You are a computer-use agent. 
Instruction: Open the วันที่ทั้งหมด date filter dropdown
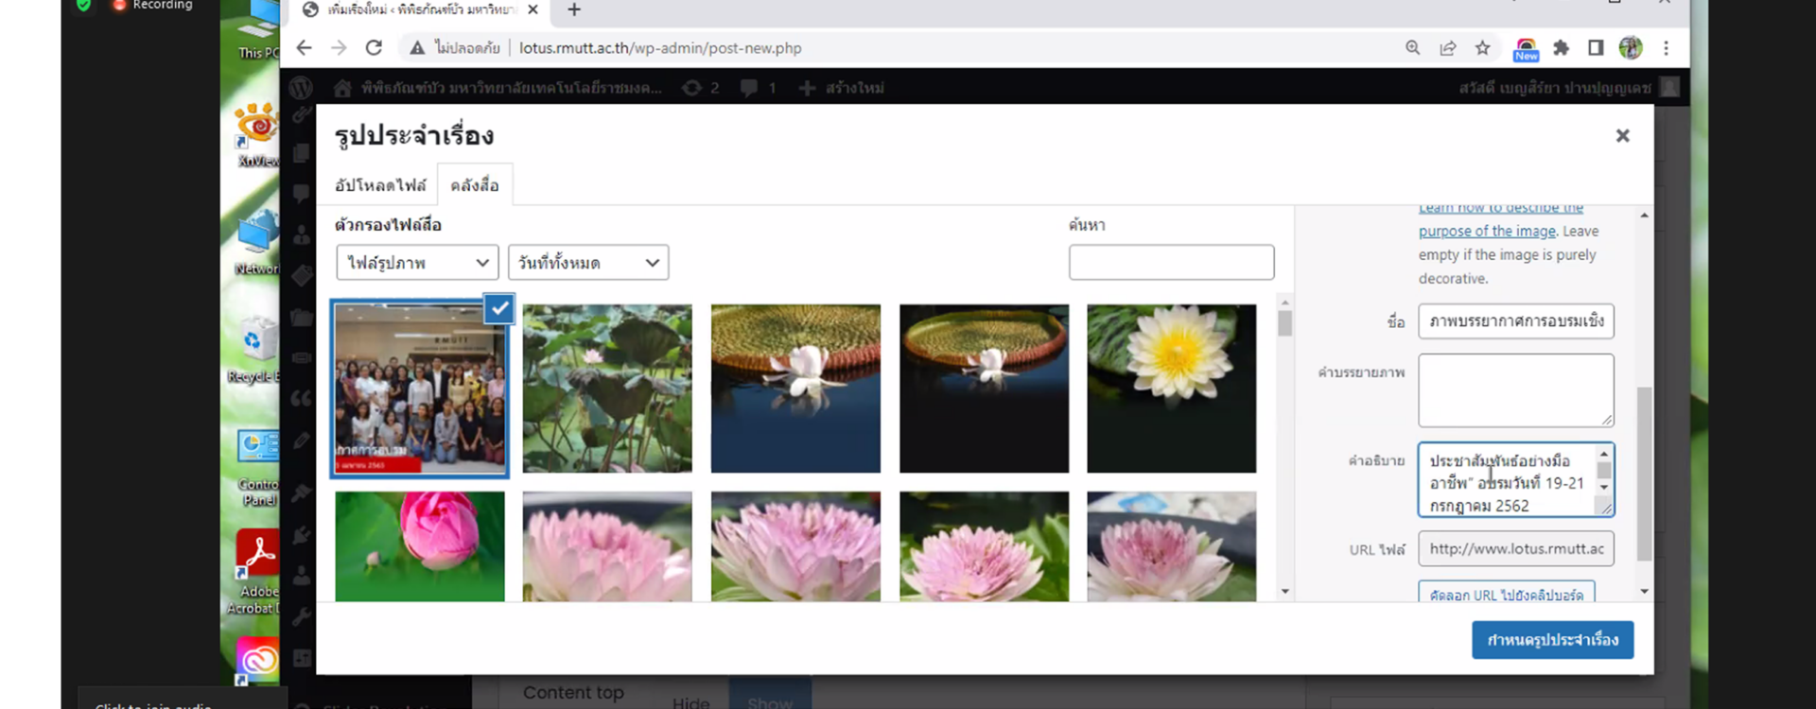click(588, 263)
